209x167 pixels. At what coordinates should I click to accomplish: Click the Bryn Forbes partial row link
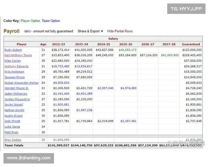coord(13,140)
